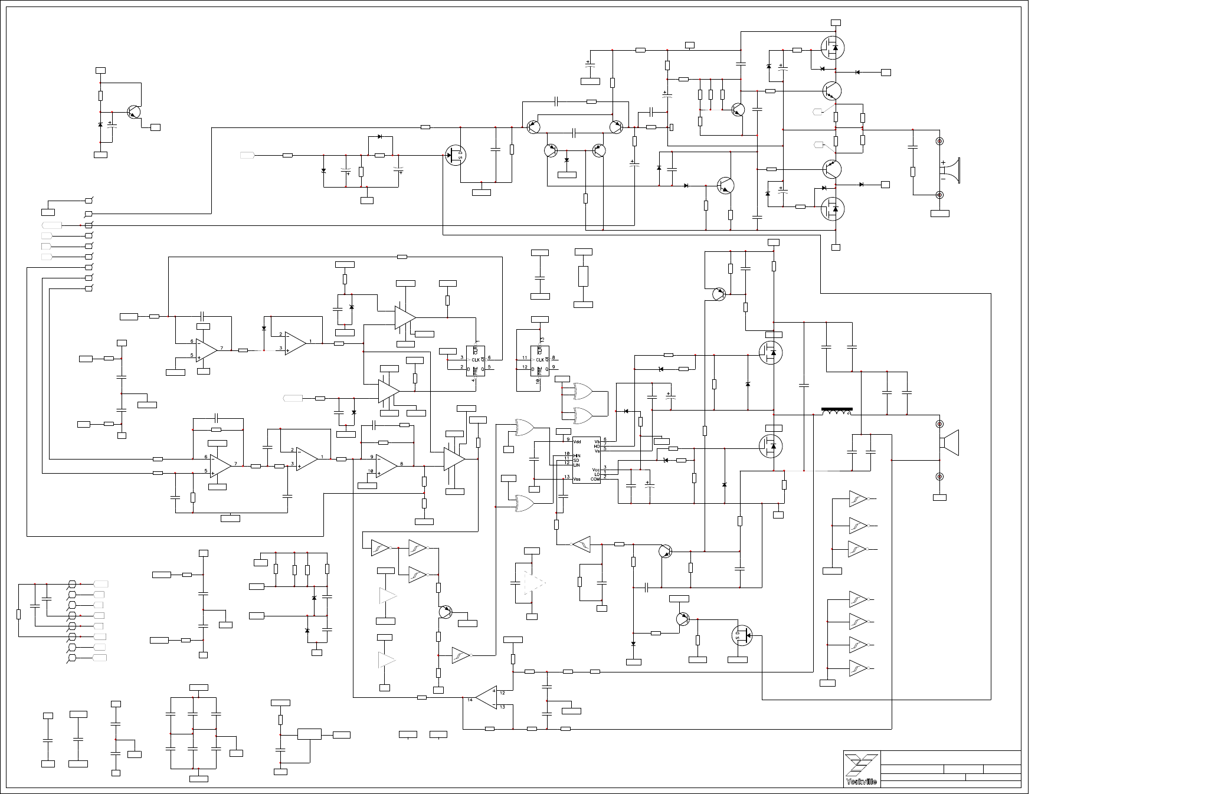This screenshot has height=794, width=1228.
Task: Click the lower PNP driver transistor above the bottom MOSFET
Action: 832,169
